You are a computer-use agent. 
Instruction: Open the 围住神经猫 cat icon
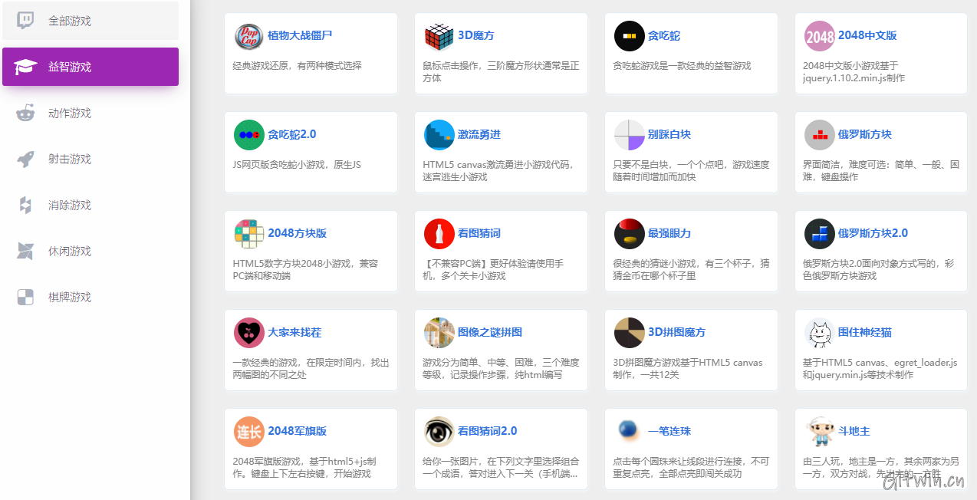pos(819,333)
